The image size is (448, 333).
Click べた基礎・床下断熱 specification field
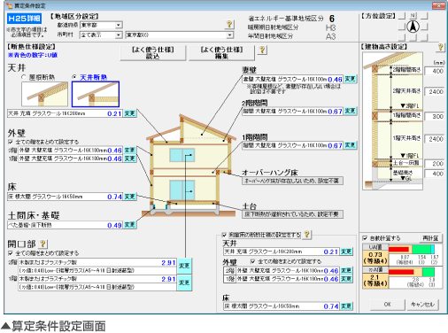[x=65, y=225]
